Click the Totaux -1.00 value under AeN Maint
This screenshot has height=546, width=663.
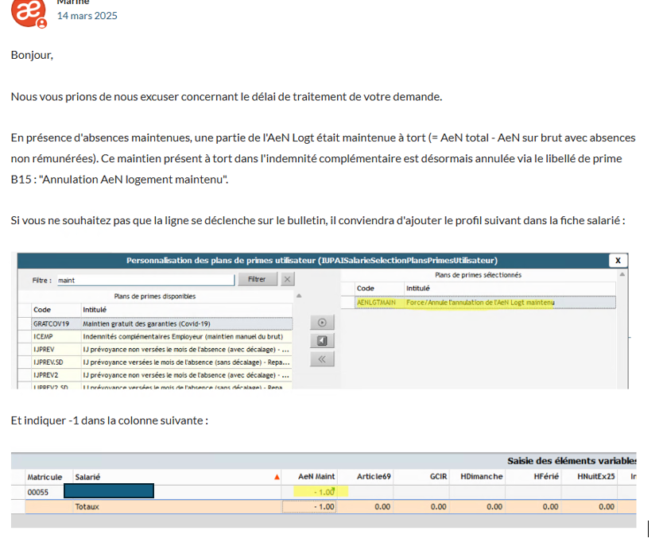(309, 507)
